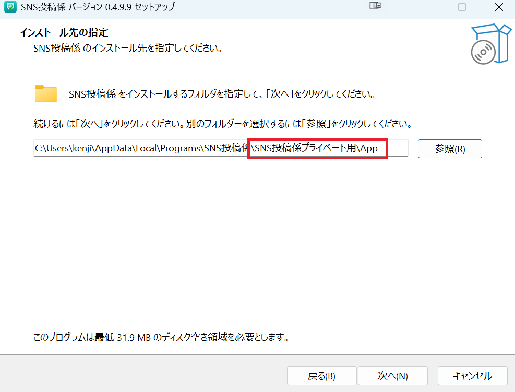
Task: Click the disabled maximize button
Action: pos(462,7)
